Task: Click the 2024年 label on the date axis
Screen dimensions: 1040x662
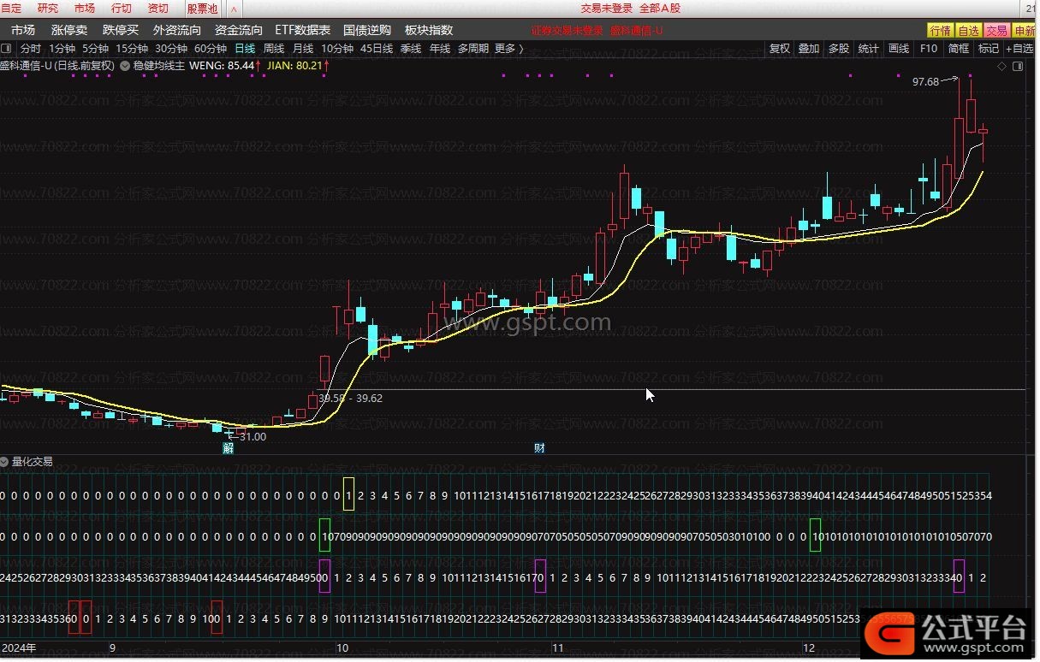Action: pos(18,647)
